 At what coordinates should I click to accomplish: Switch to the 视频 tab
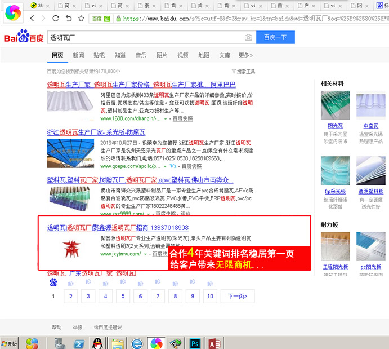pos(183,55)
